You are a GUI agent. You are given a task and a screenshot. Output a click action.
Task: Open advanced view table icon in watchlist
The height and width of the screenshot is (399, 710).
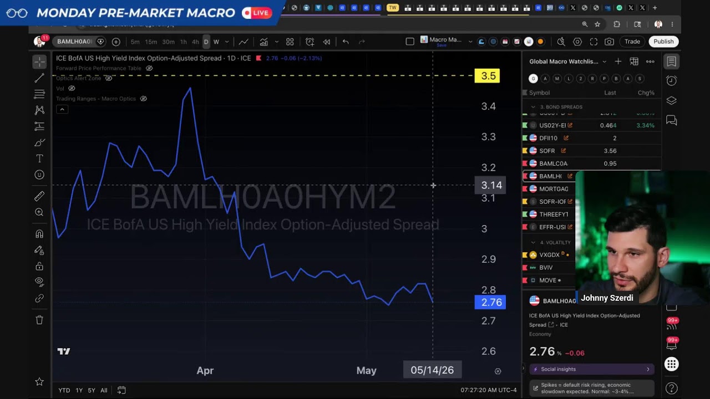click(x=634, y=62)
